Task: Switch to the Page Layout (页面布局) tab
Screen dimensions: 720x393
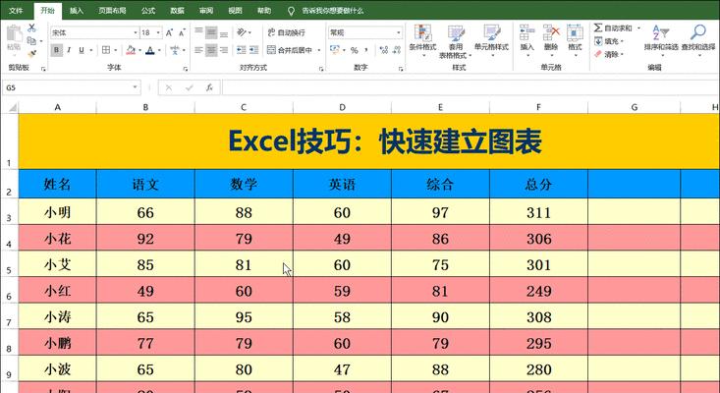Action: [112, 10]
